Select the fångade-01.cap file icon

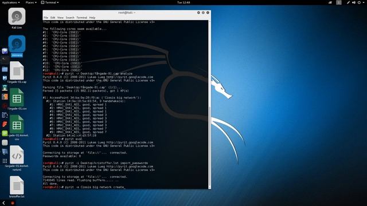[x=17, y=71]
